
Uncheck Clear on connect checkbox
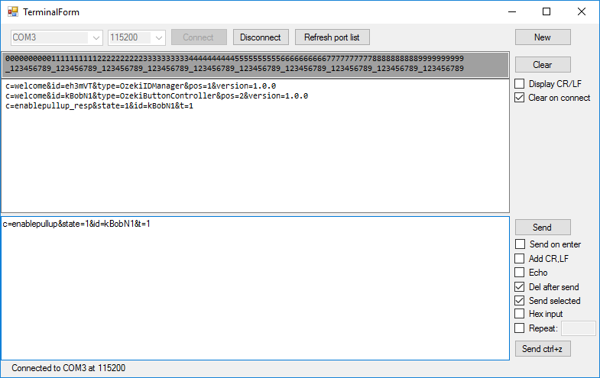(x=520, y=98)
